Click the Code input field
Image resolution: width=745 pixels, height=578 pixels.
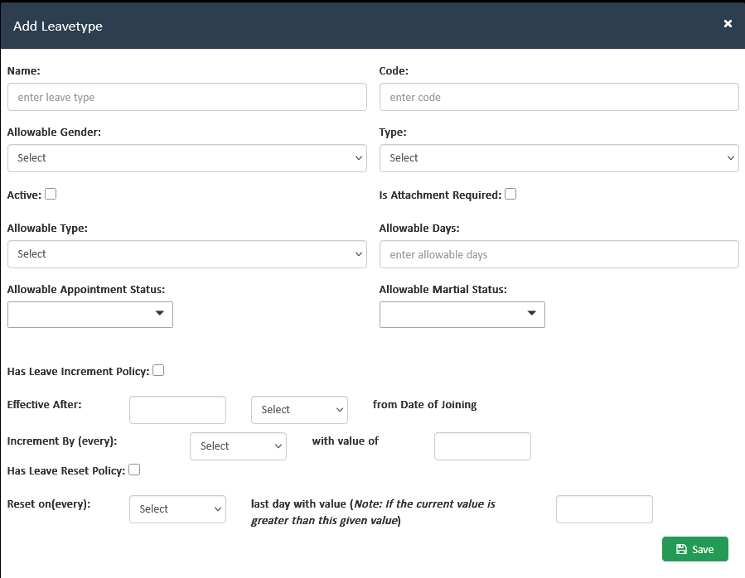pos(559,97)
